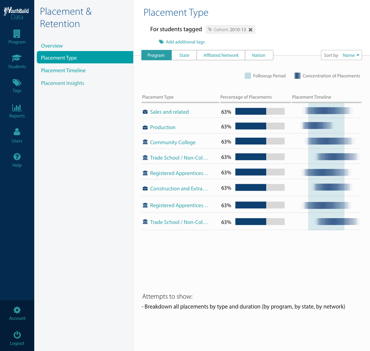Image resolution: width=370 pixels, height=351 pixels.
Task: Click the Production placement timeline heat strip
Action: pyautogui.click(x=317, y=125)
